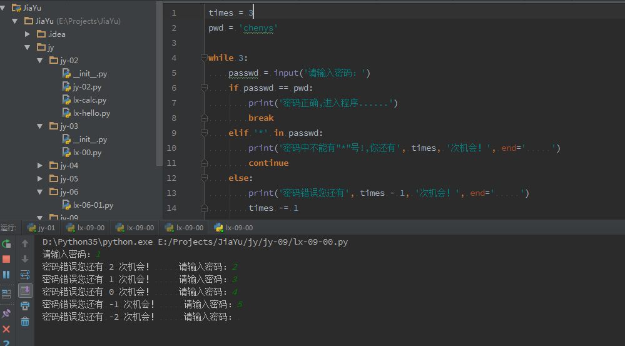Expand the .idea folder
The height and width of the screenshot is (346, 625).
click(28, 34)
